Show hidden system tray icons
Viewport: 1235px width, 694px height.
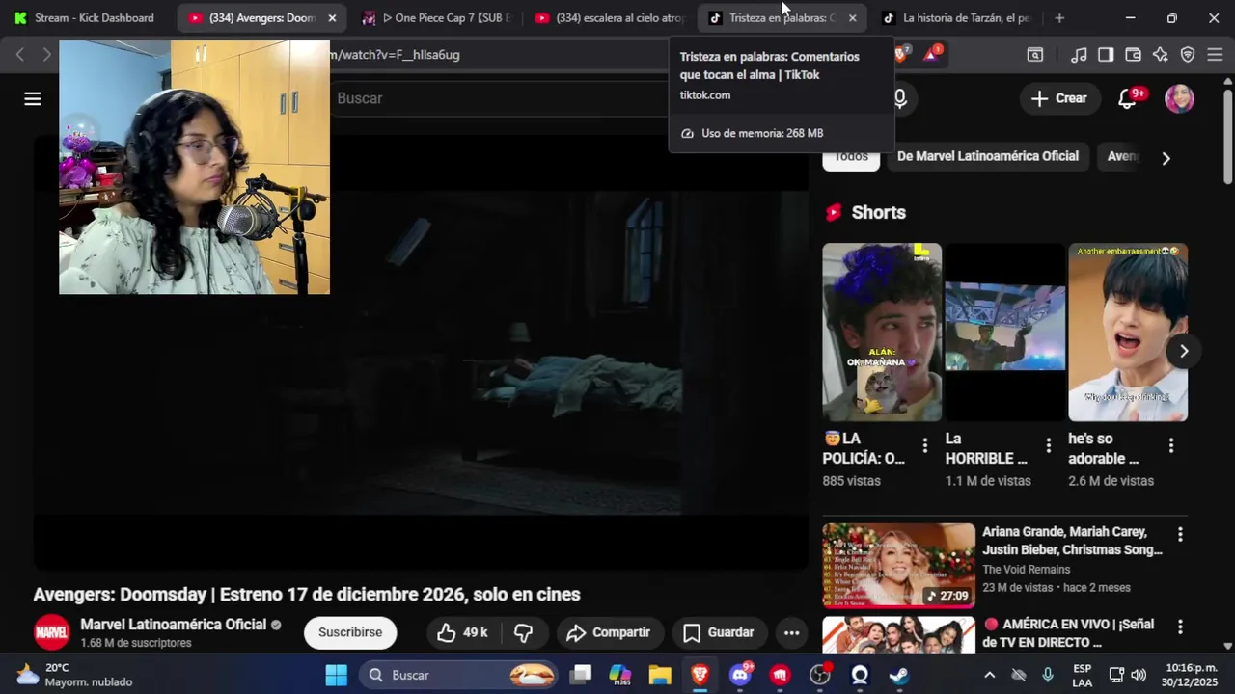(989, 675)
